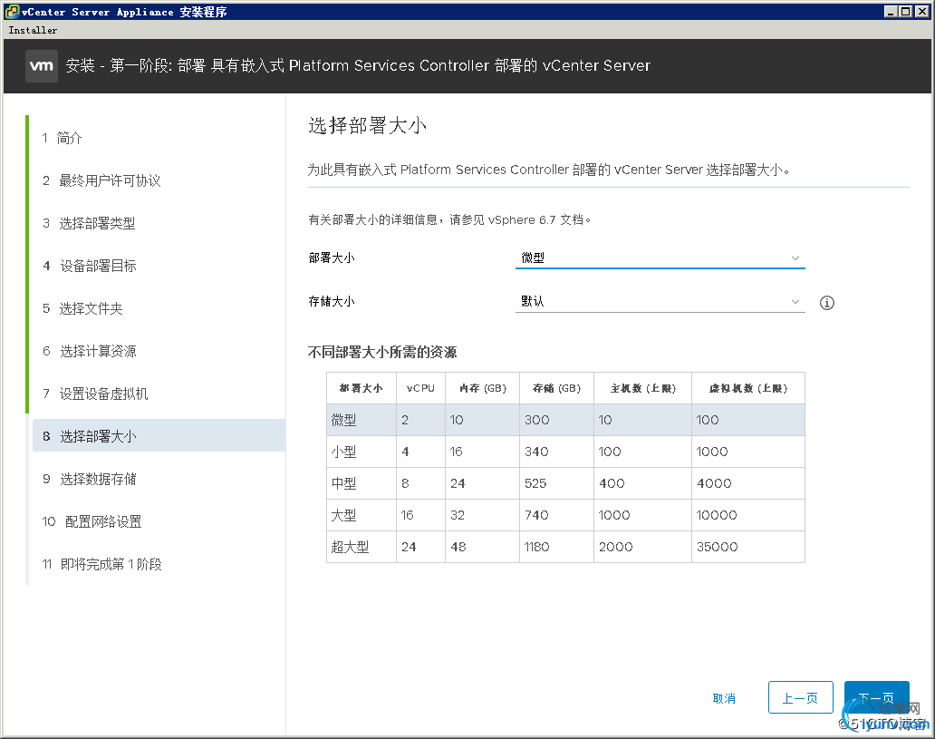Image resolution: width=935 pixels, height=739 pixels.
Task: Click the storage size info icon
Action: pyautogui.click(x=826, y=303)
